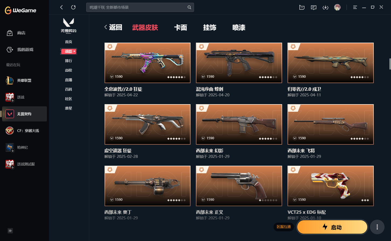The width and height of the screenshot is (391, 241).
Task: Open the hamburger menu icon in title bar
Action: click(355, 7)
